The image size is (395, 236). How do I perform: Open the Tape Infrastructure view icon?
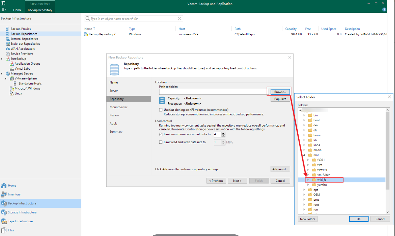(x=4, y=221)
